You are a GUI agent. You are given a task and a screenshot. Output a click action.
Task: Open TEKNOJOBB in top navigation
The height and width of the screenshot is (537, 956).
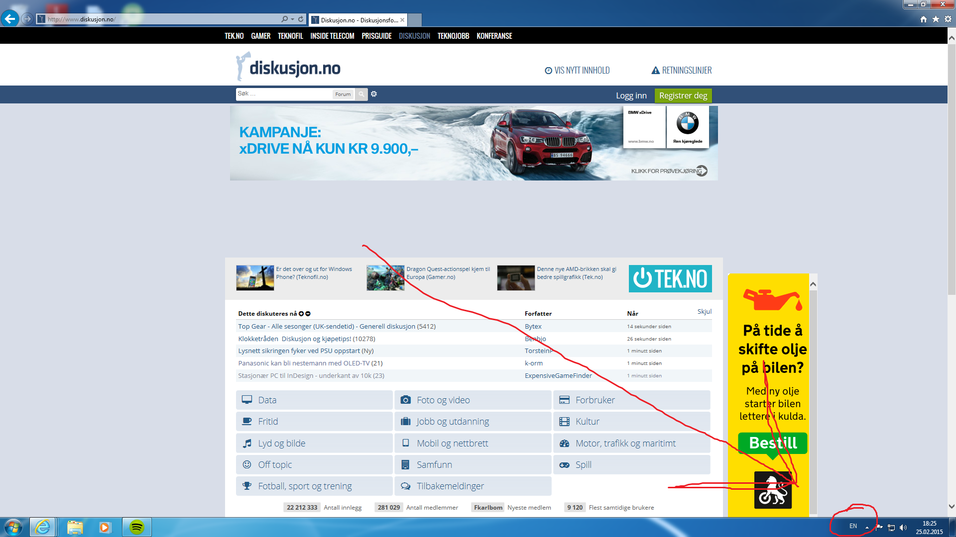pos(453,36)
